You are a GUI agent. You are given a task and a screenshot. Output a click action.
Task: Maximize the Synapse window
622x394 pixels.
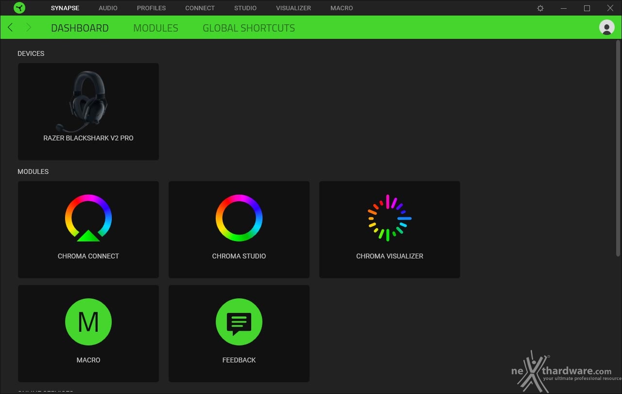(x=587, y=8)
